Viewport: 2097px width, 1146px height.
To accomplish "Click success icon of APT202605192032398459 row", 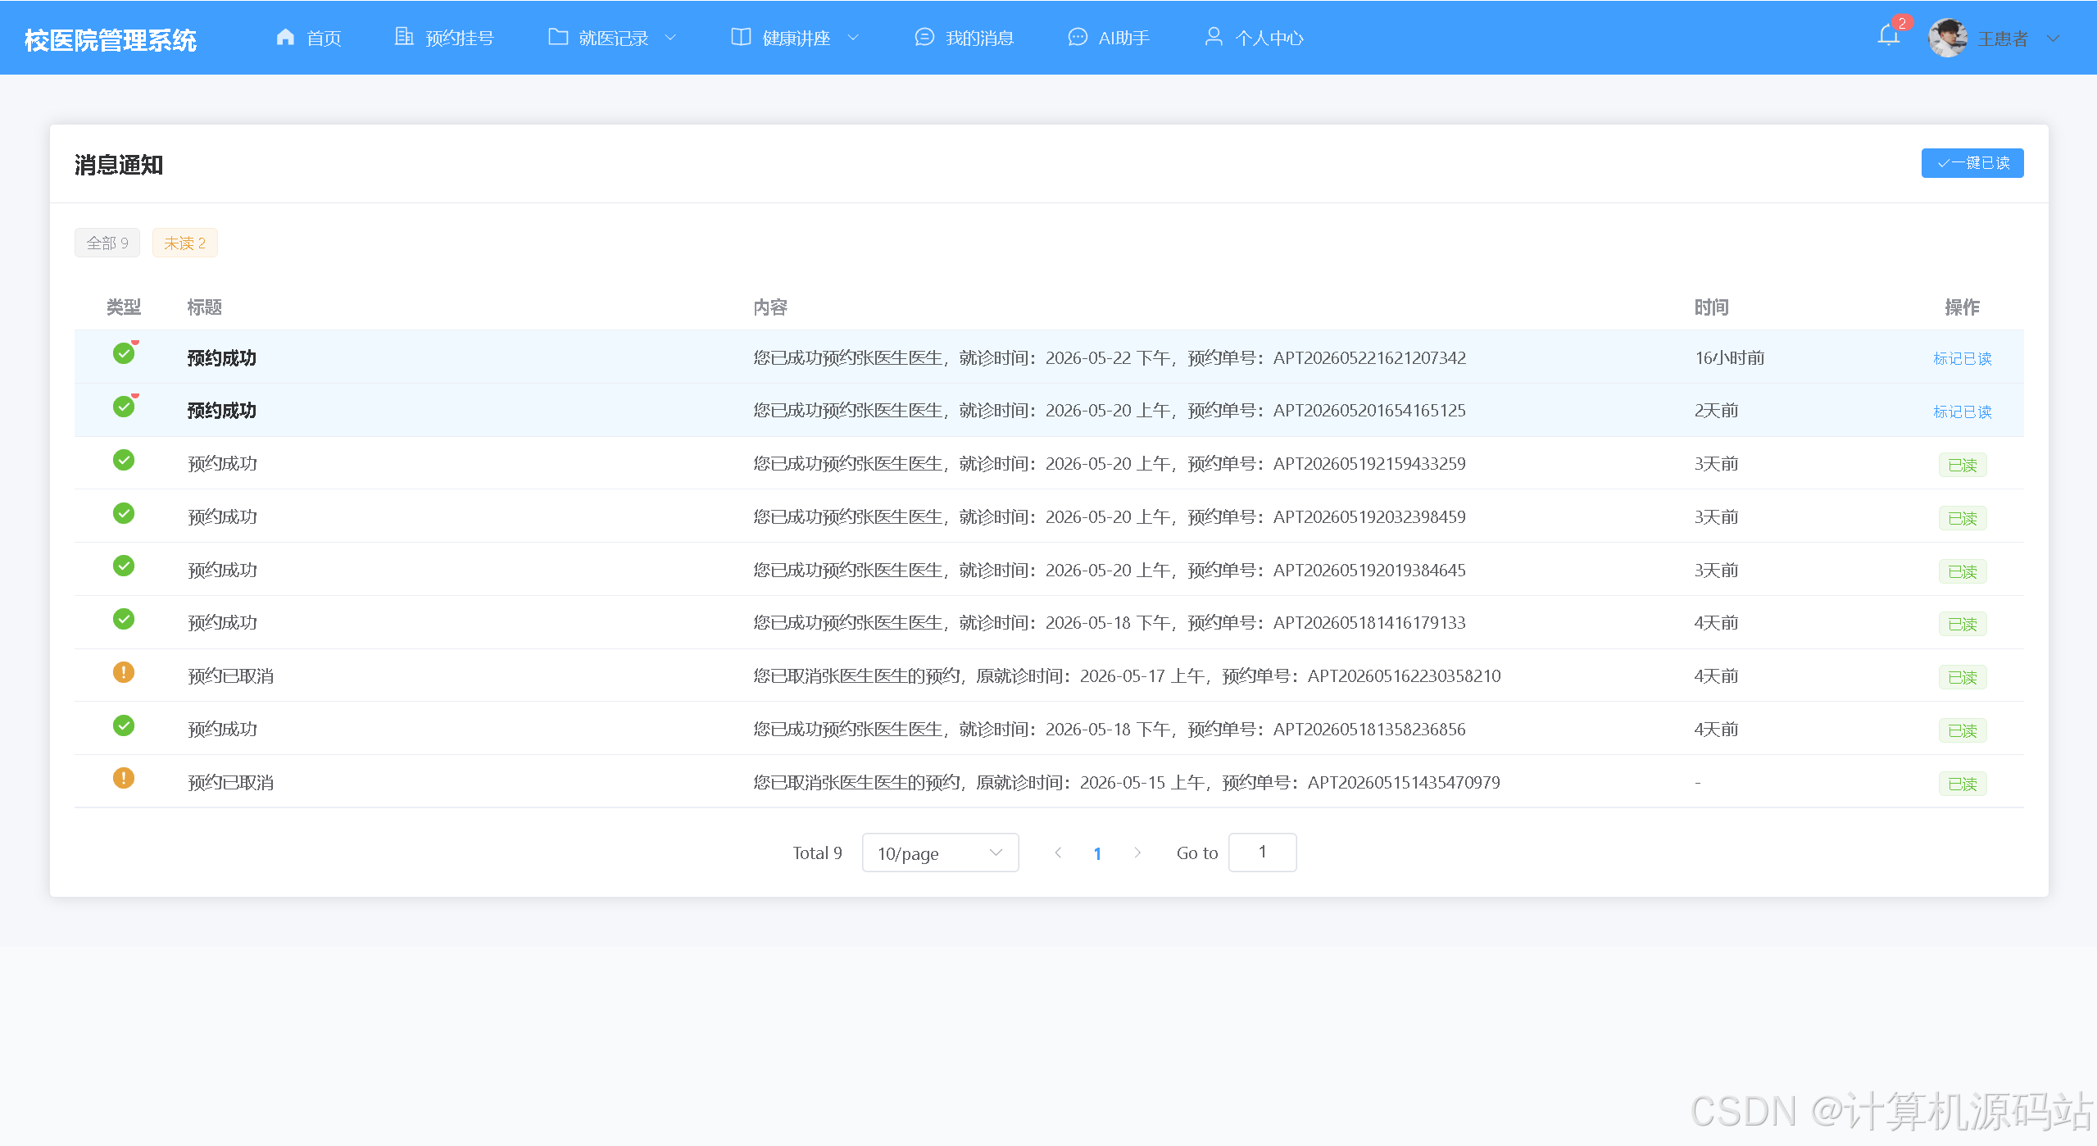I will (x=124, y=513).
